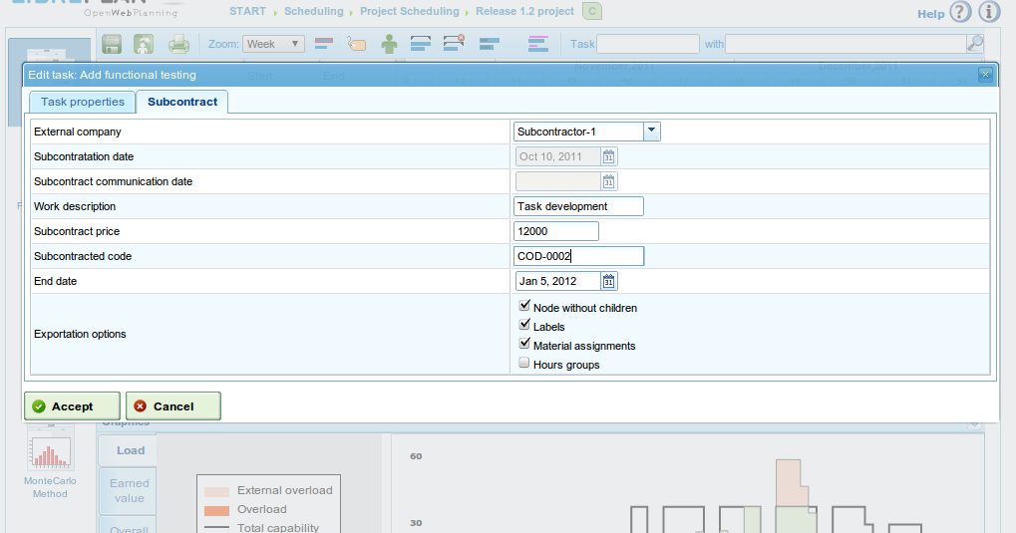
Task: Click the Save project floppy icon
Action: click(x=112, y=44)
